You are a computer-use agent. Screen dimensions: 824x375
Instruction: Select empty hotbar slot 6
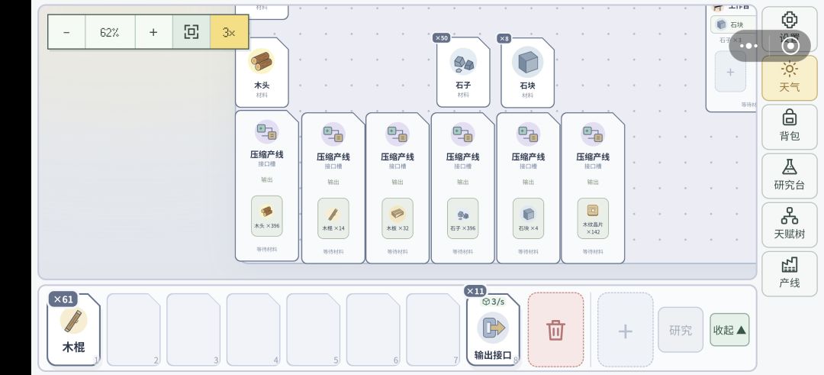tap(373, 330)
